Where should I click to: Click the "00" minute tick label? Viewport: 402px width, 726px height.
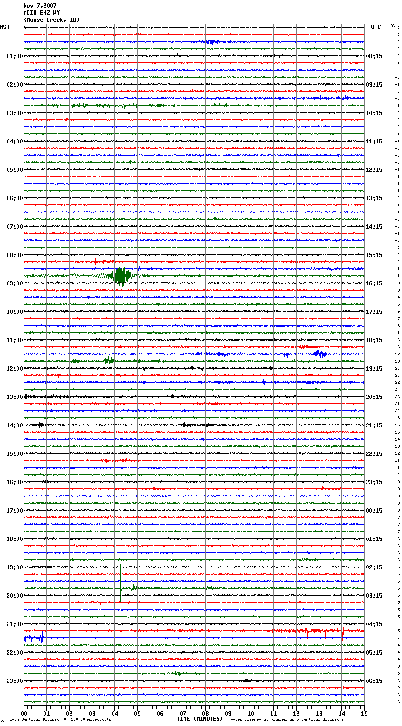coord(24,713)
